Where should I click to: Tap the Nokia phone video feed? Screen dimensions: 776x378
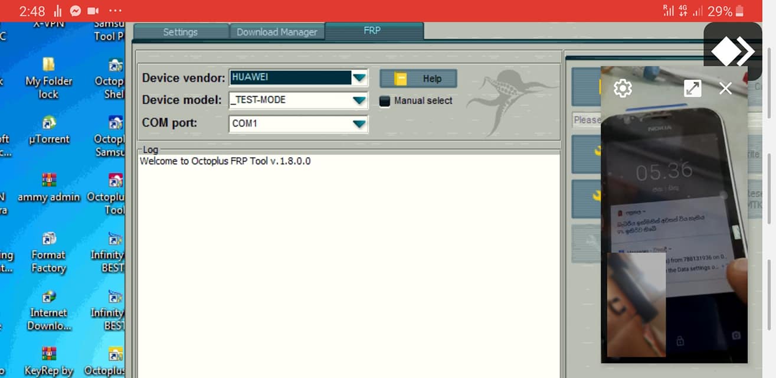click(x=674, y=214)
